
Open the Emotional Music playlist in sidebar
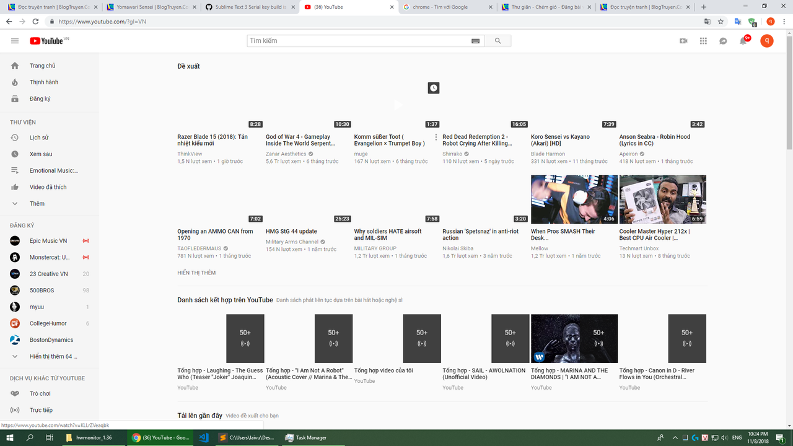point(50,170)
